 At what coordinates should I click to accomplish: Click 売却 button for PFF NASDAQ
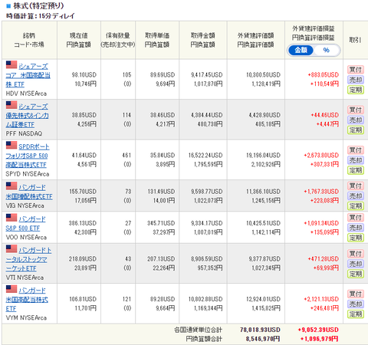coord(355,120)
